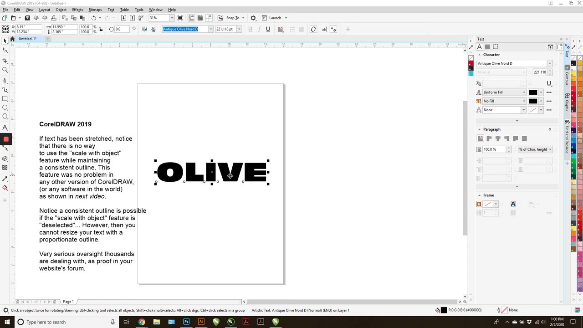The image size is (583, 328).
Task: Switch to the Glyphs docker tab
Action: click(x=567, y=102)
